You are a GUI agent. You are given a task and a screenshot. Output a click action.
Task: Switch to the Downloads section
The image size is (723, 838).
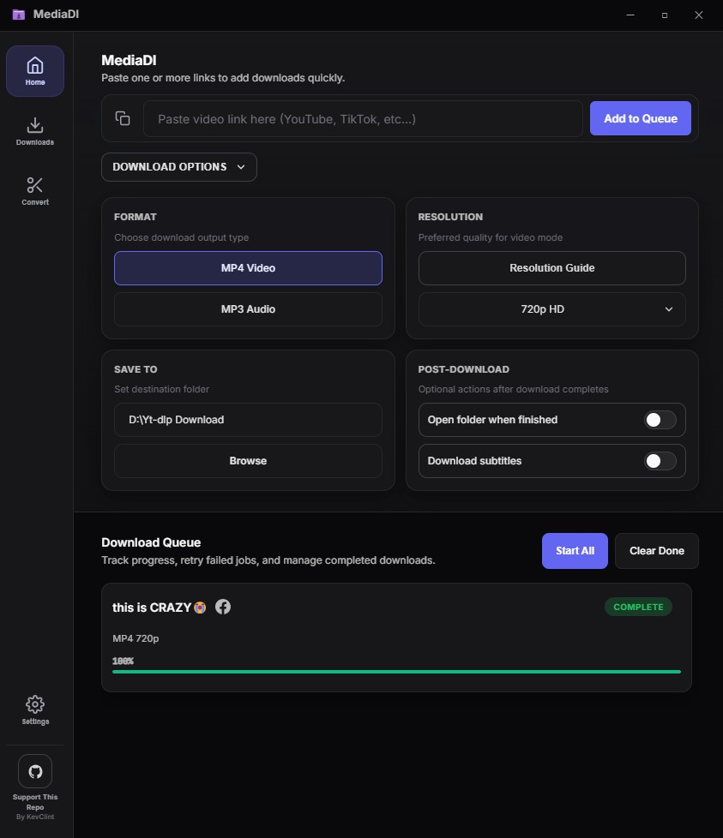click(x=34, y=131)
